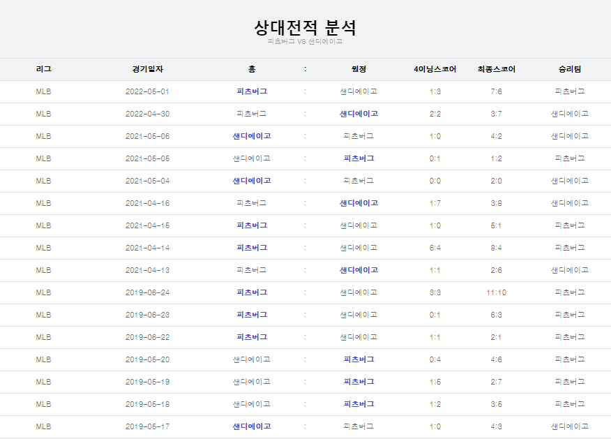This screenshot has height=439, width=611.
Task: Click winning team 피츠버그 in the 2019-06-23 row
Action: click(570, 315)
